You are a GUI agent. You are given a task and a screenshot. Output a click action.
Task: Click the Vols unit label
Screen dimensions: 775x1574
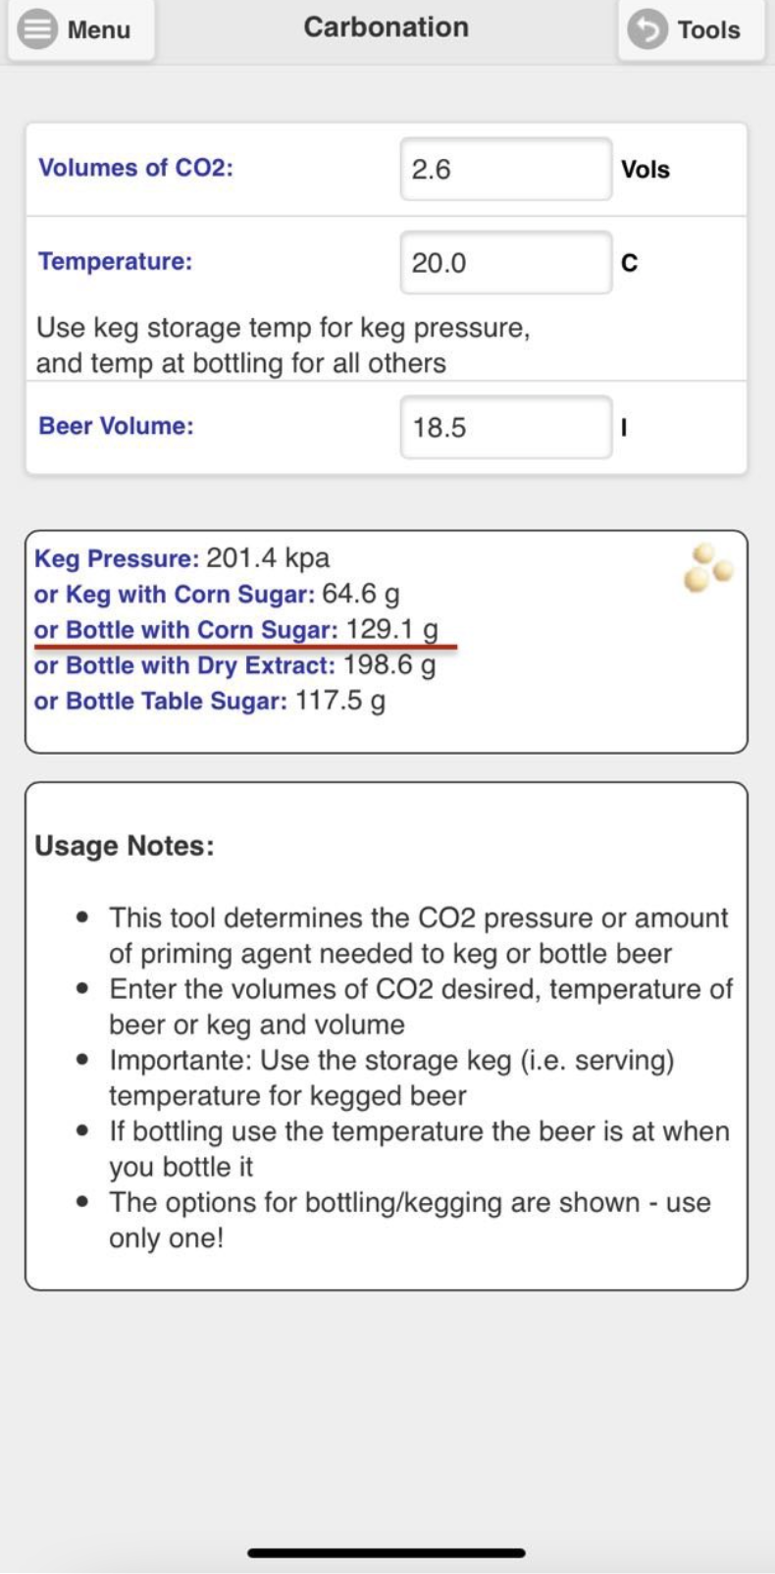coord(645,169)
